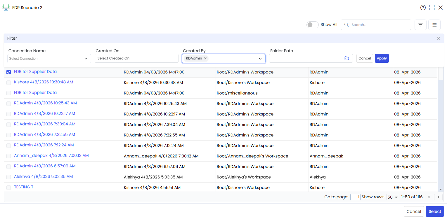Click the Select button
Viewport: 447px width, 219px height.
pos(435,211)
